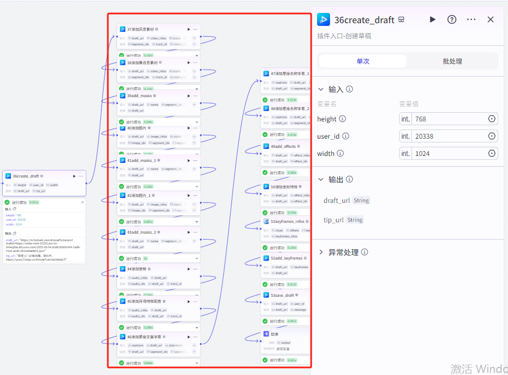The width and height of the screenshot is (508, 375).
Task: Click the play icon on node 42添加图片_1
Action: coord(189,195)
